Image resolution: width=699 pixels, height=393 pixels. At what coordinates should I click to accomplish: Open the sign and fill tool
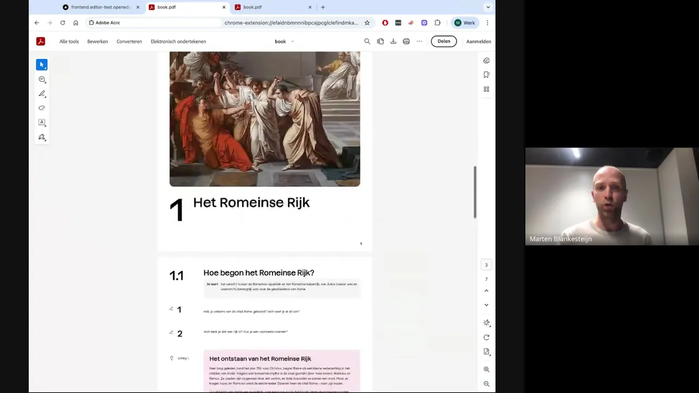pos(42,137)
